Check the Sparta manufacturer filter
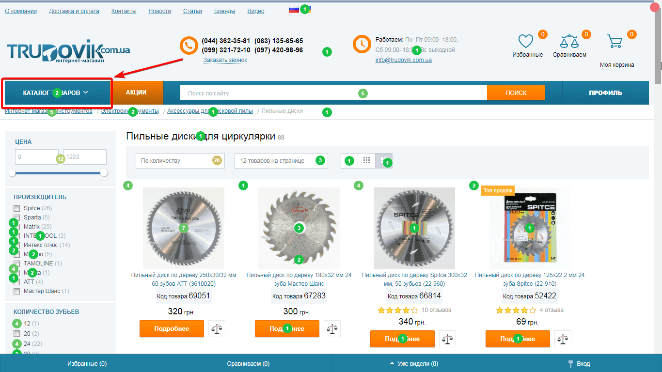The width and height of the screenshot is (662, 372). [17, 217]
